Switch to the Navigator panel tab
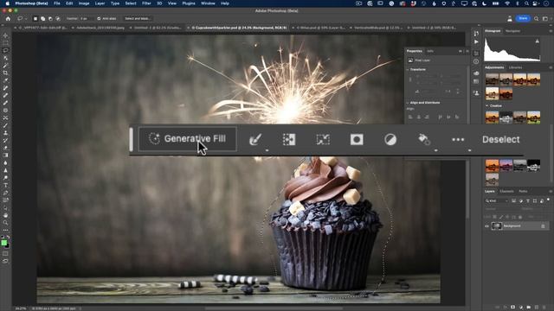The image size is (554, 311). [512, 31]
